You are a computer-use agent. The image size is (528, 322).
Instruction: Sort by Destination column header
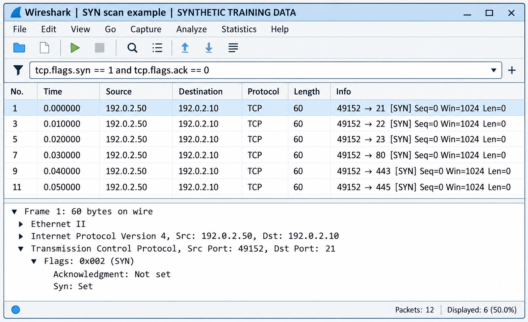coord(207,91)
